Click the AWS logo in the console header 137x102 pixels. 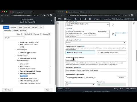(59, 19)
